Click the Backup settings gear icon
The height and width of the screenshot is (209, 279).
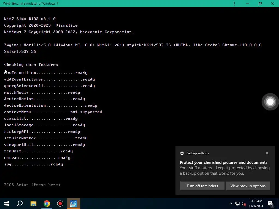[x=182, y=153]
